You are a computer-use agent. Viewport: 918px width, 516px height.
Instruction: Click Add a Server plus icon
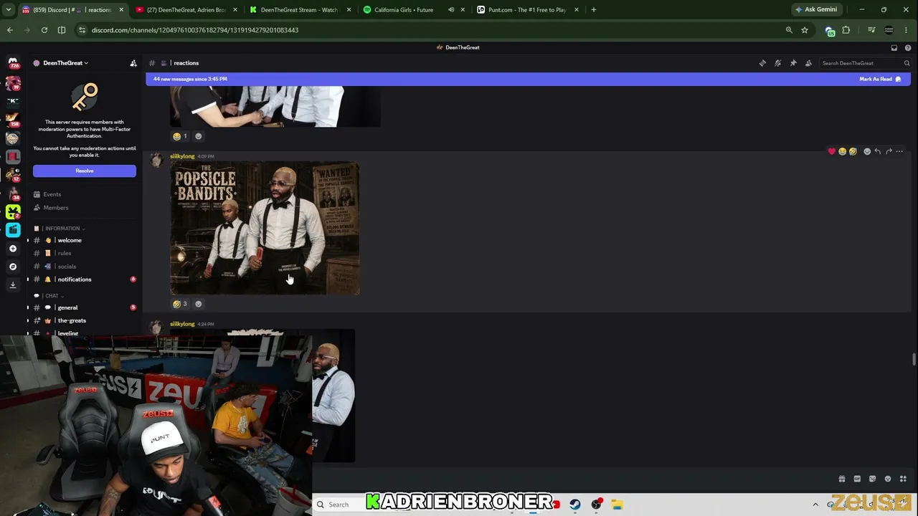click(x=13, y=249)
